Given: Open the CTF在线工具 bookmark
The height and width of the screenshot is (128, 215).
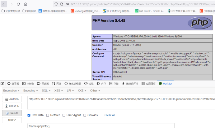Looking at the screenshot, I should (x=182, y=11).
